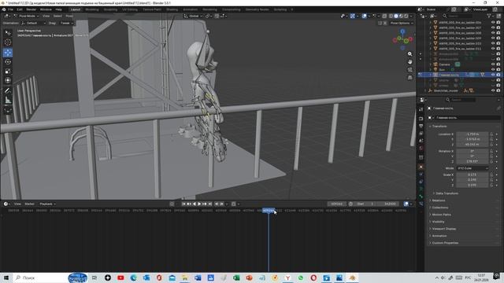The width and height of the screenshot is (504, 283).
Task: Toggle viewport overlays
Action: coord(364,16)
